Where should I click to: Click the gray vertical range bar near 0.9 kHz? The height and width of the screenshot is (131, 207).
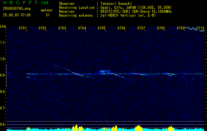[7, 76]
